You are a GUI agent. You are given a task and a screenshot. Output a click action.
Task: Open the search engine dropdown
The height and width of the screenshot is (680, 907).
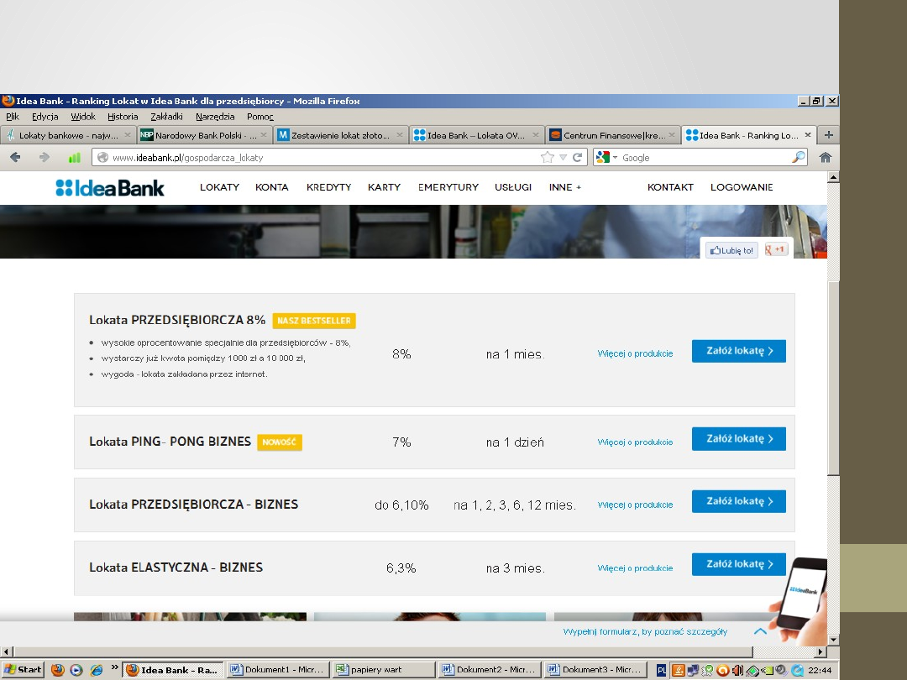[x=606, y=157]
